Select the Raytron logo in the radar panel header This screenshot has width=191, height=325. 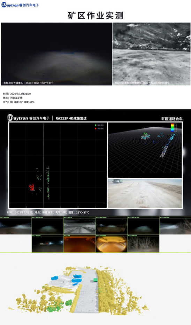point(28,118)
